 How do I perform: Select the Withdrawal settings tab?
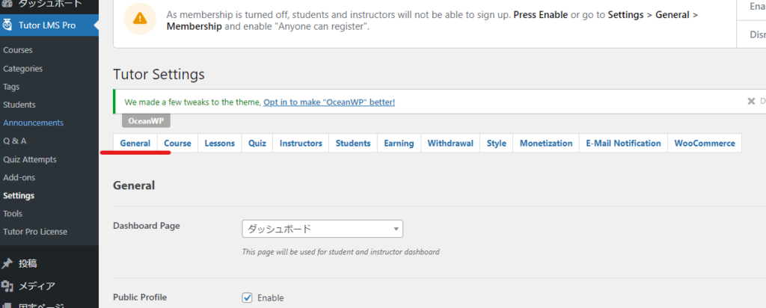(x=450, y=144)
